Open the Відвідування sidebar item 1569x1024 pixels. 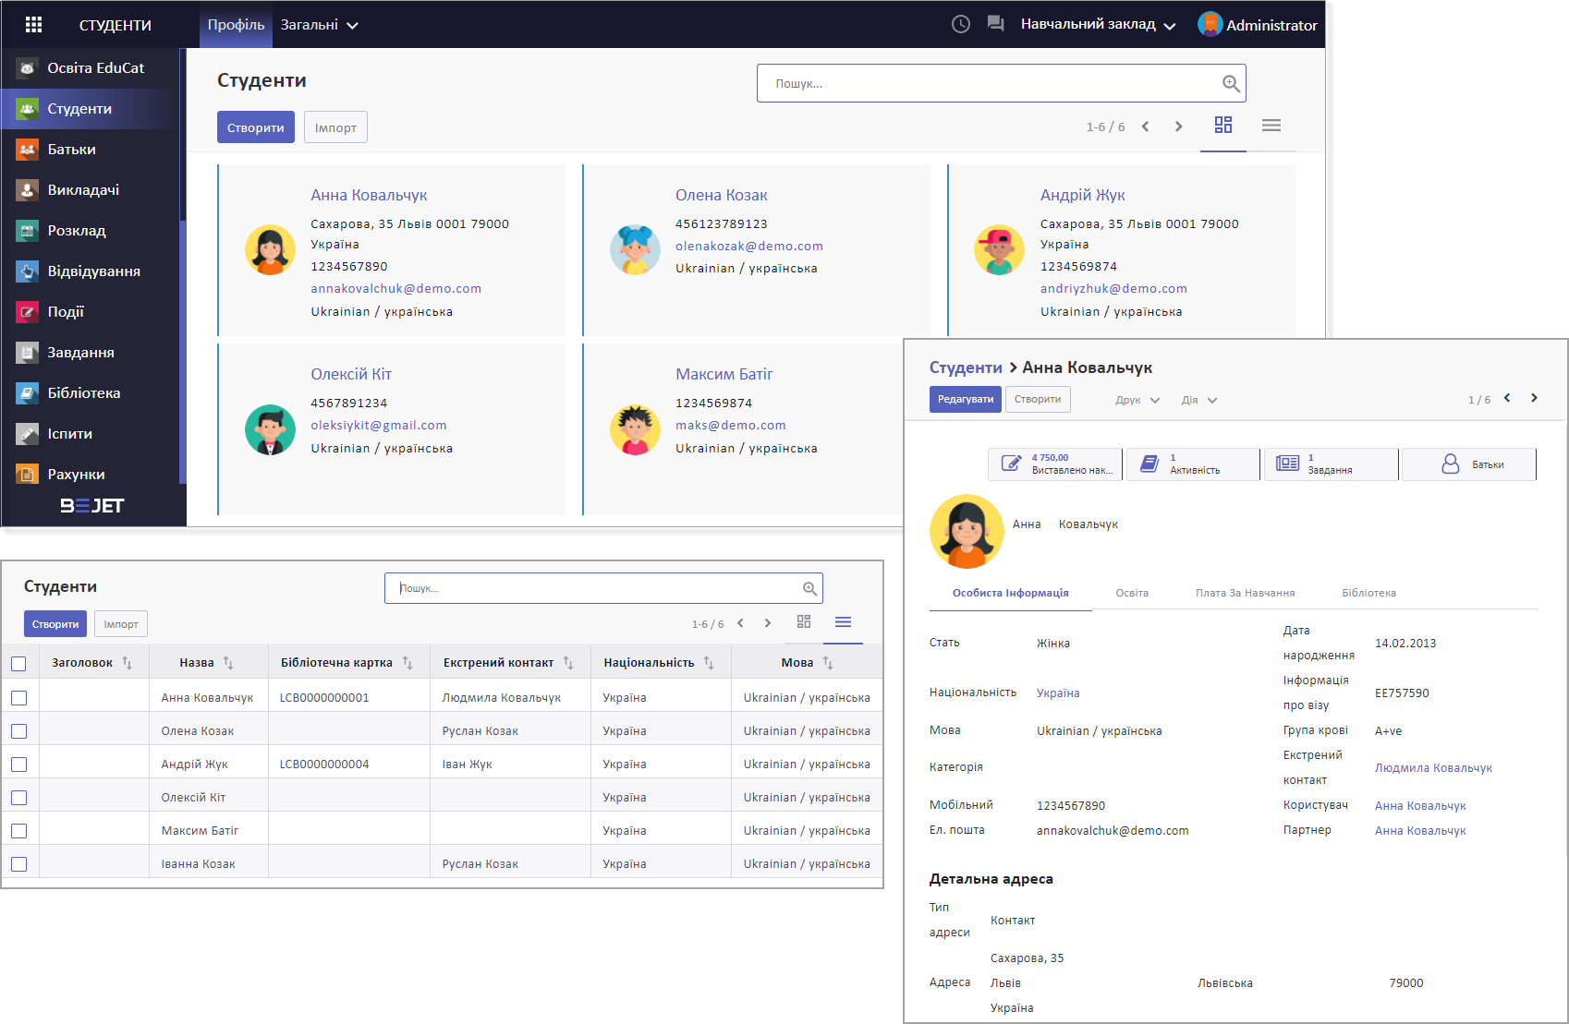(x=91, y=271)
